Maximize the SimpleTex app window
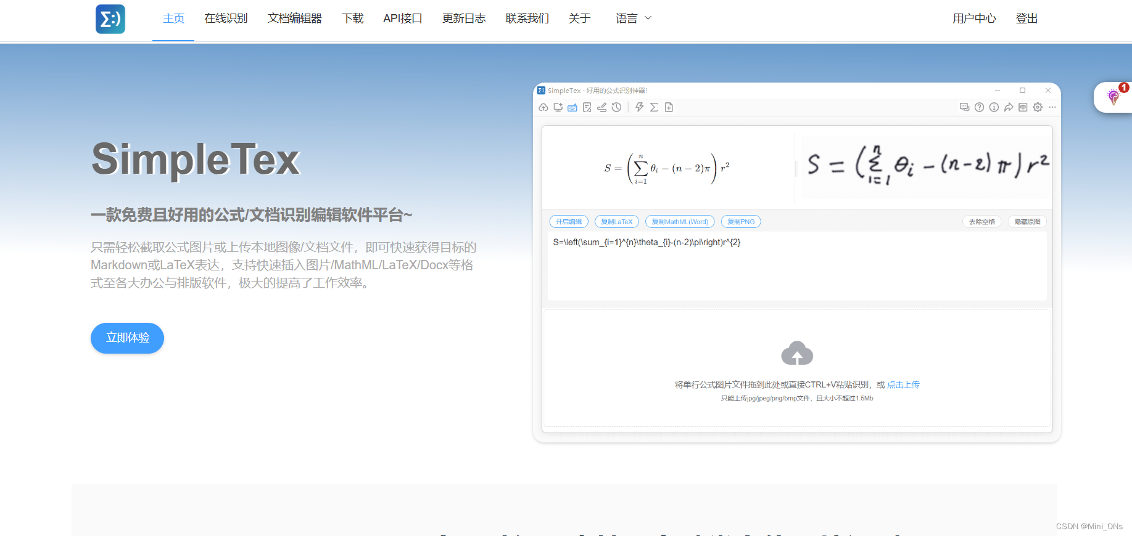 [1022, 91]
